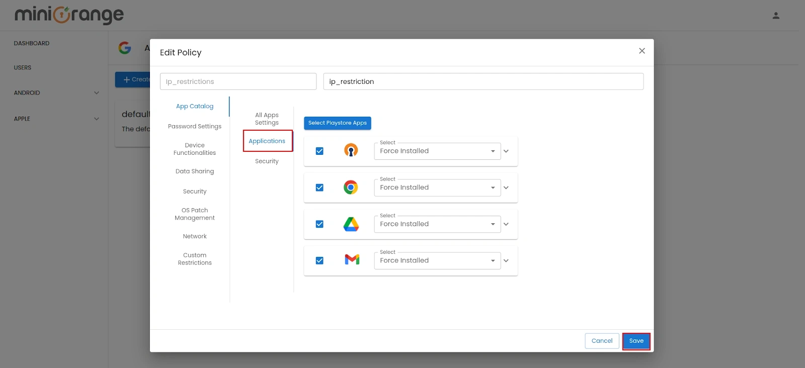Screen dimensions: 805x368
Task: Select Security sub-tab under App Catalog
Action: pyautogui.click(x=267, y=161)
